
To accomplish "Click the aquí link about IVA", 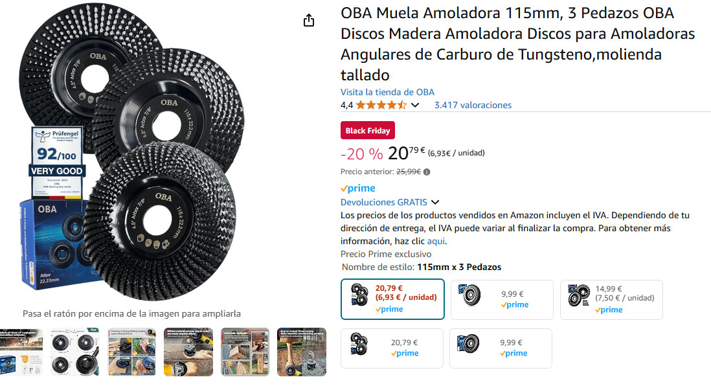I will coord(436,241).
